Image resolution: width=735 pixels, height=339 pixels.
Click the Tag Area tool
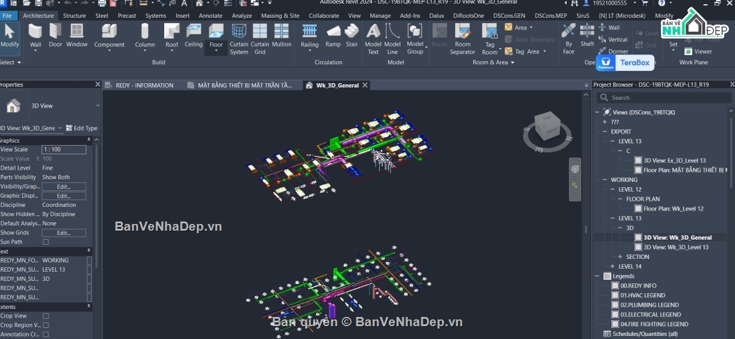pos(526,51)
